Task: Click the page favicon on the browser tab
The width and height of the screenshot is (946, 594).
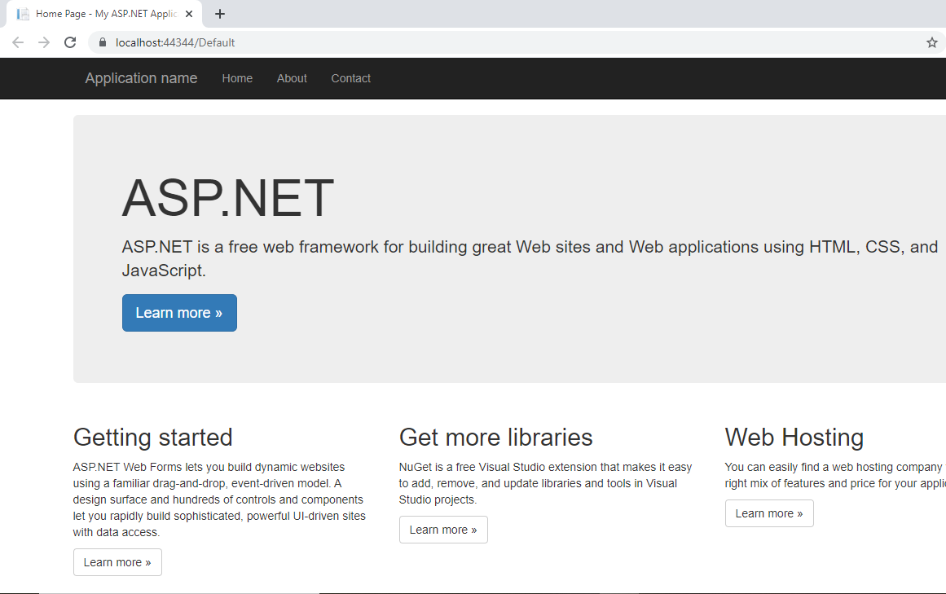Action: click(x=23, y=14)
